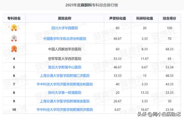
Task: Click composite score 23.34 value
Action: (169, 110)
